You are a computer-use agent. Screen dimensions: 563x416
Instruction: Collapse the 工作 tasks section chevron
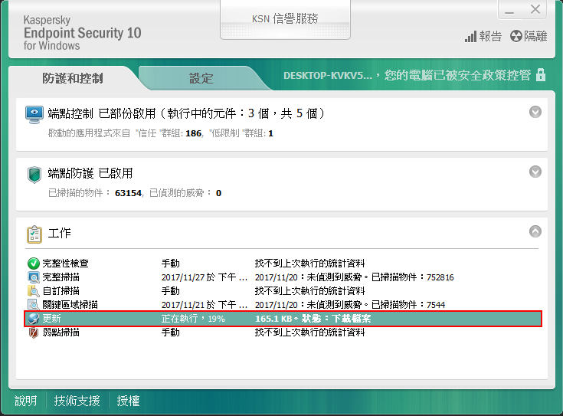tap(535, 231)
